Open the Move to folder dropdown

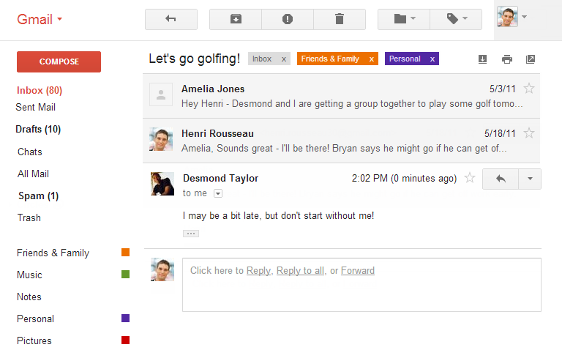(x=404, y=19)
